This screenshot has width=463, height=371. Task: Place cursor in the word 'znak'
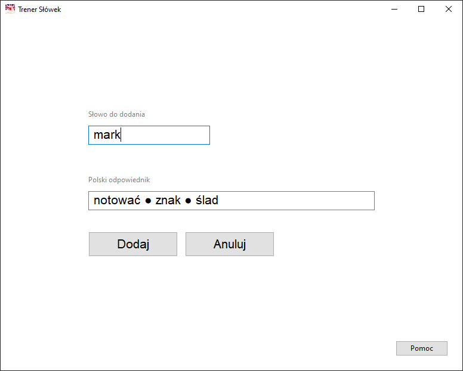click(168, 201)
